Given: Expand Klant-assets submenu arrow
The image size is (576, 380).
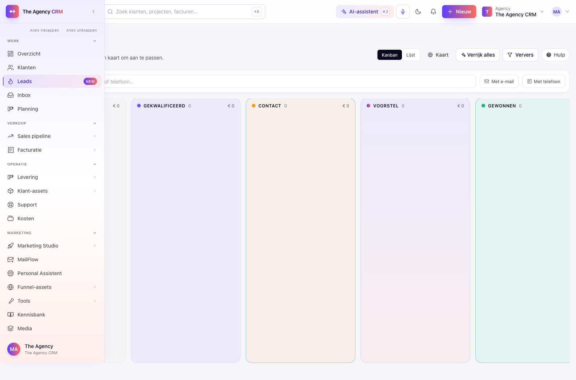Looking at the screenshot, I should click(95, 191).
